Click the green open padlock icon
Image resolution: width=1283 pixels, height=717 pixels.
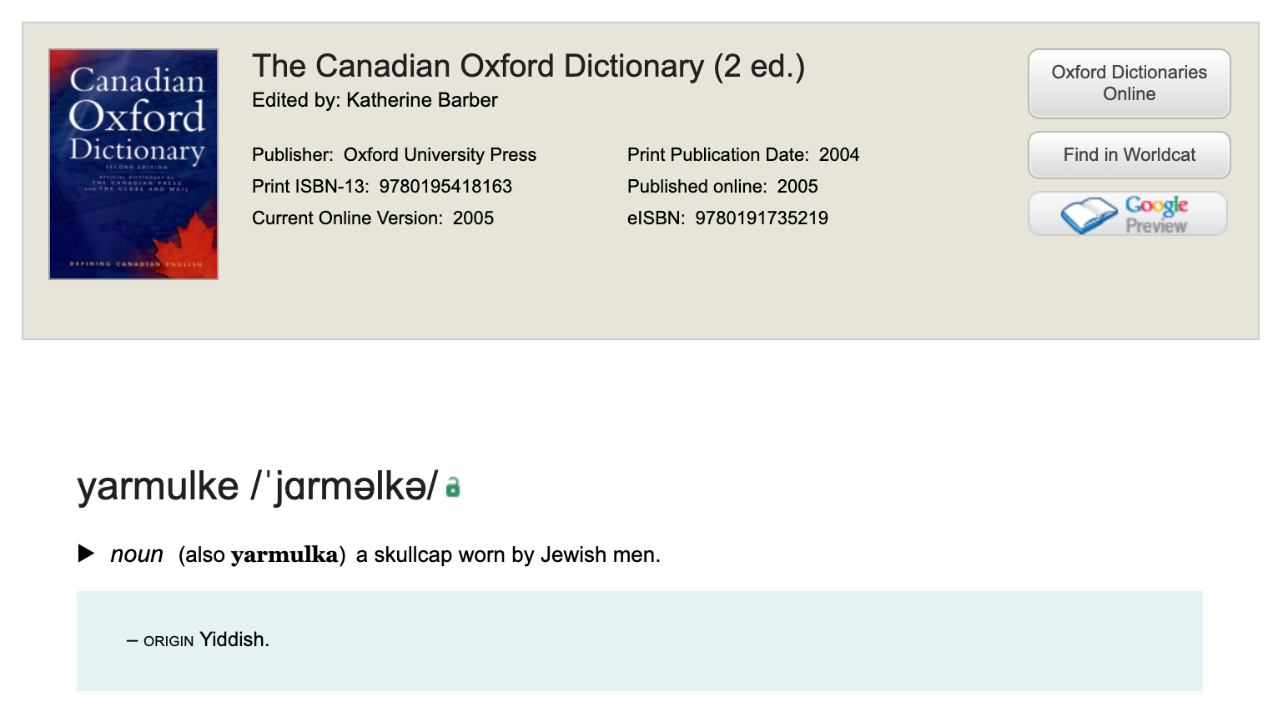[x=452, y=487]
